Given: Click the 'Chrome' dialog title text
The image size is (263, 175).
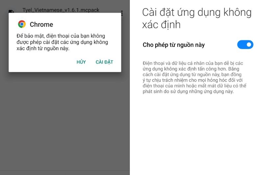Looking at the screenshot, I should 41,24.
